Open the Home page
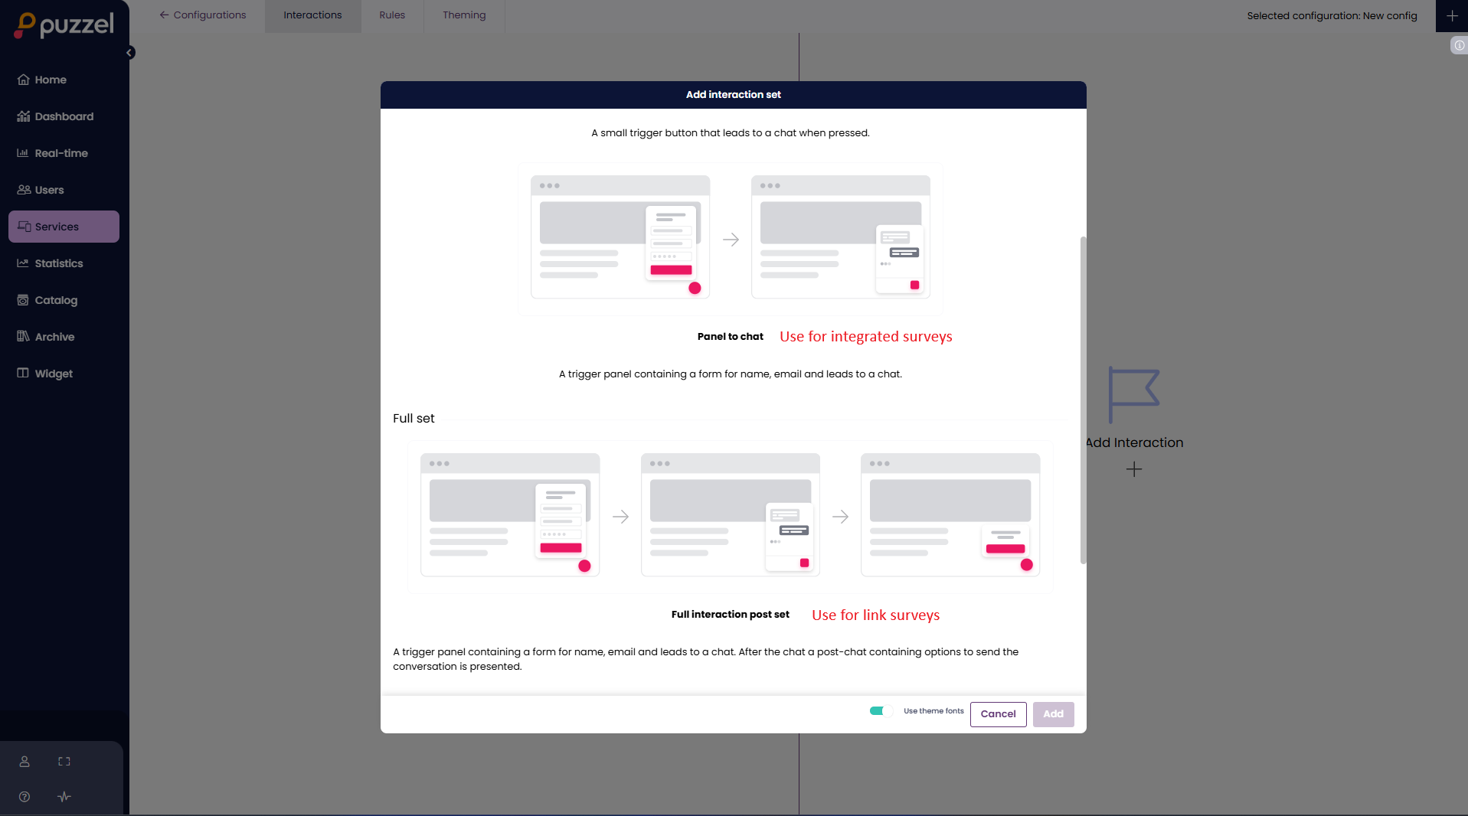Image resolution: width=1468 pixels, height=816 pixels. click(51, 80)
